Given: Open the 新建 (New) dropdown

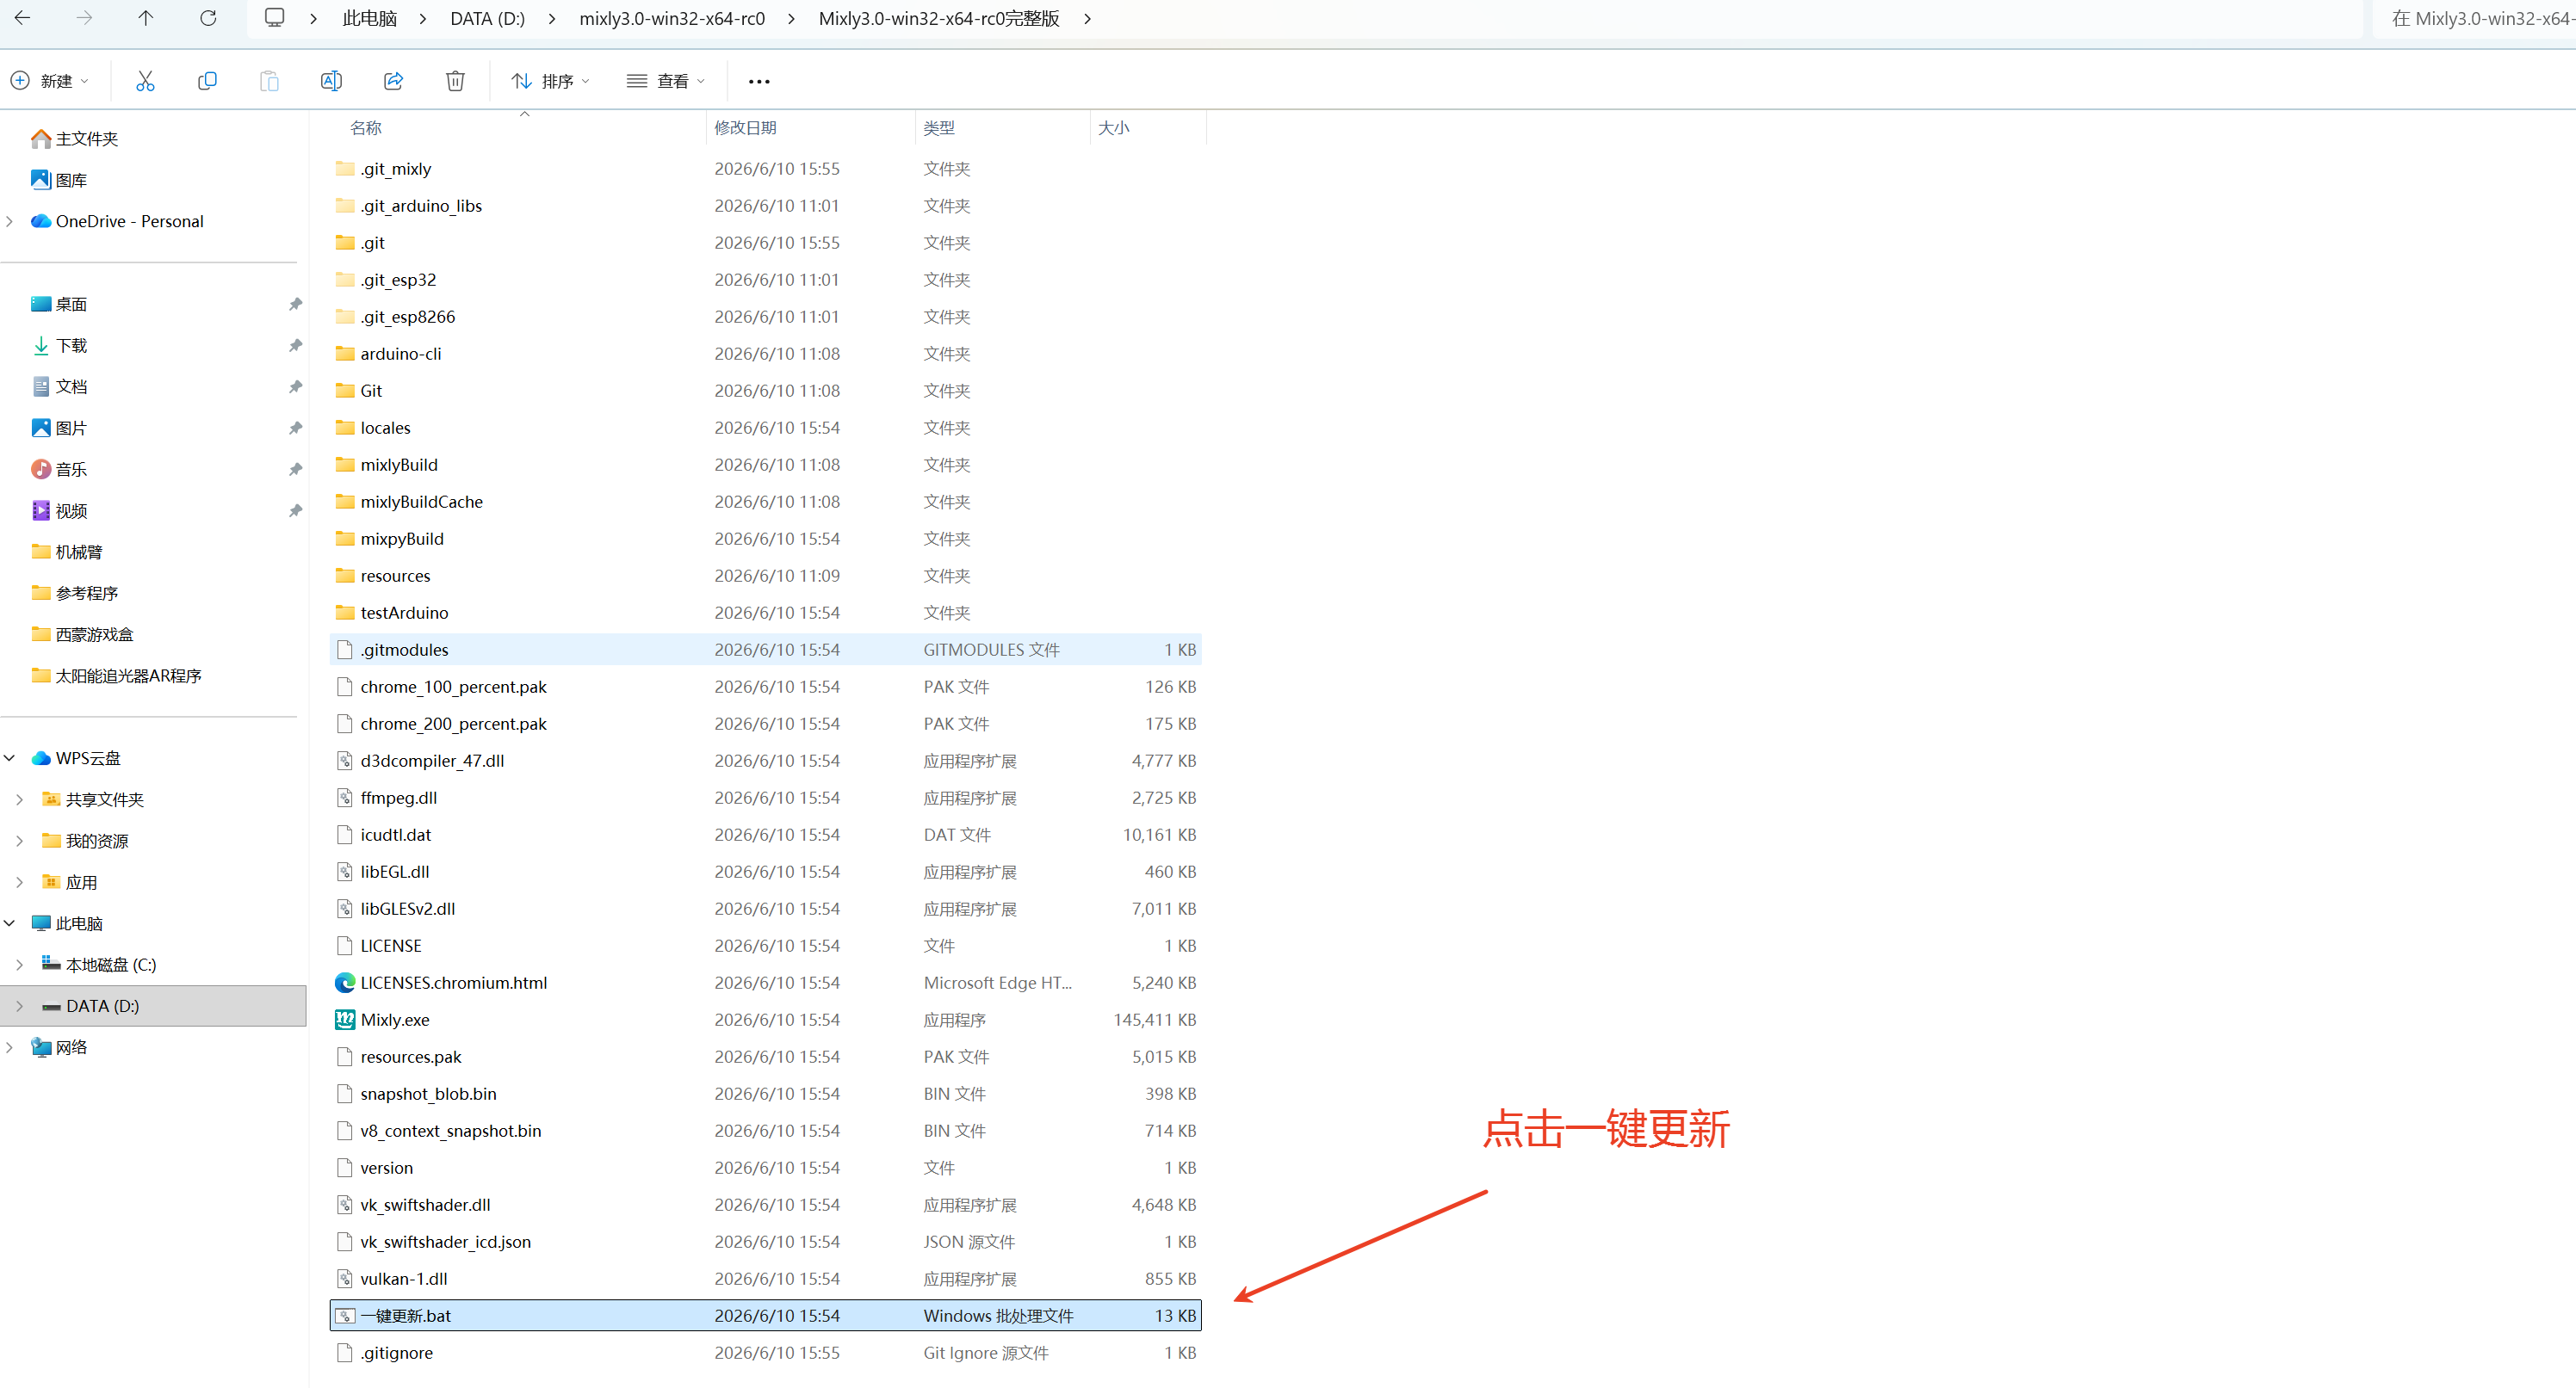Looking at the screenshot, I should point(50,81).
